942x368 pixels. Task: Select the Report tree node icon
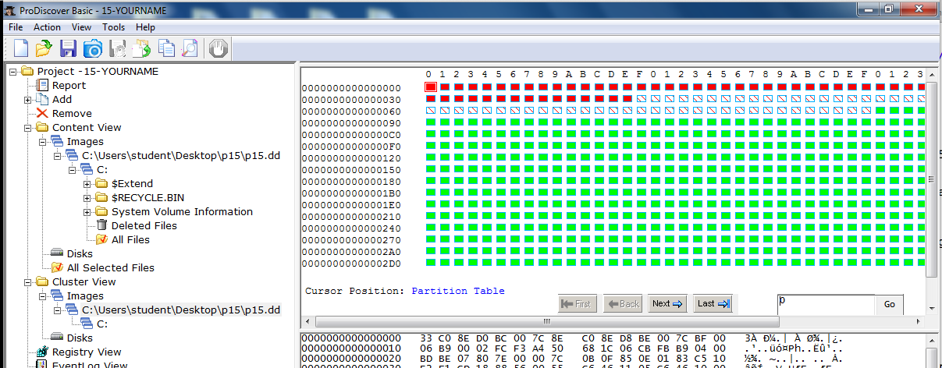pos(43,85)
